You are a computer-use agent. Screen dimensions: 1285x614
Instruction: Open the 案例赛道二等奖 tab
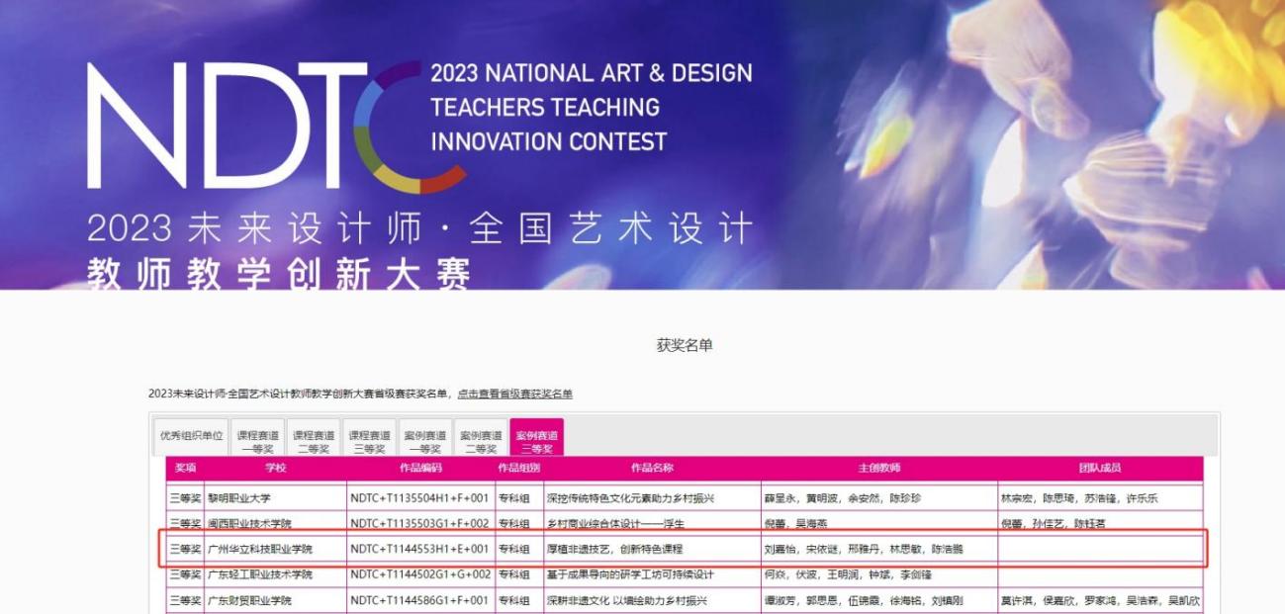481,441
